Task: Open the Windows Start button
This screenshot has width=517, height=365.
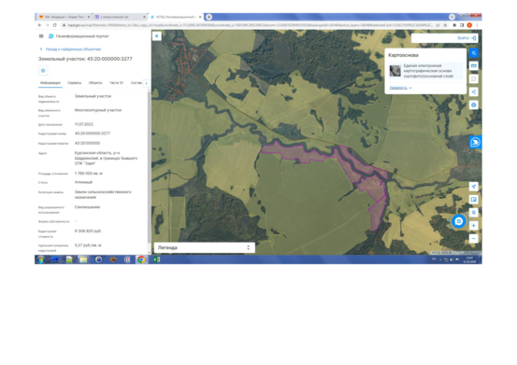Action: click(x=41, y=260)
